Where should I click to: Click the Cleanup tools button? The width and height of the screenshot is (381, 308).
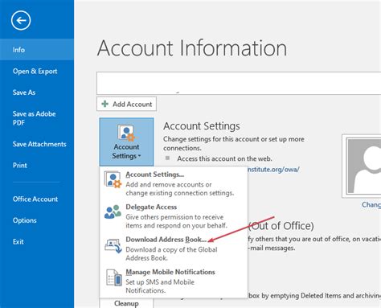pyautogui.click(x=126, y=303)
